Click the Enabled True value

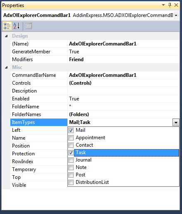point(124,99)
